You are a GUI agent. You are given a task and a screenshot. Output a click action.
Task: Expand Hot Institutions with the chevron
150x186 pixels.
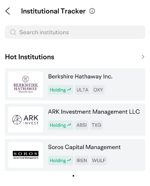point(143,57)
